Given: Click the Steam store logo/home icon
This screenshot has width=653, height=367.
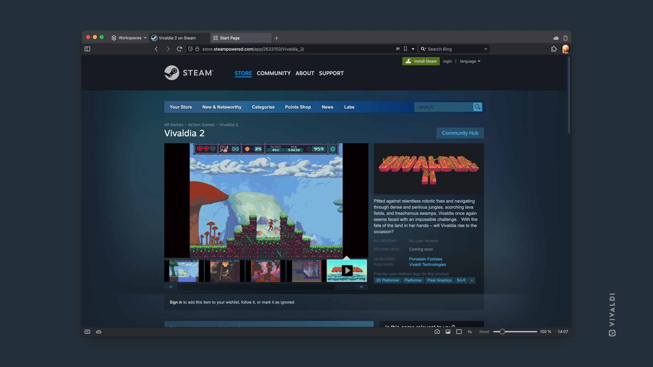Looking at the screenshot, I should pyautogui.click(x=188, y=73).
